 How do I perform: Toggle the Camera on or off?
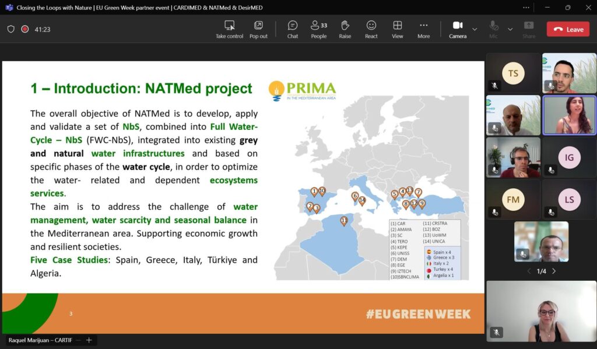click(458, 29)
